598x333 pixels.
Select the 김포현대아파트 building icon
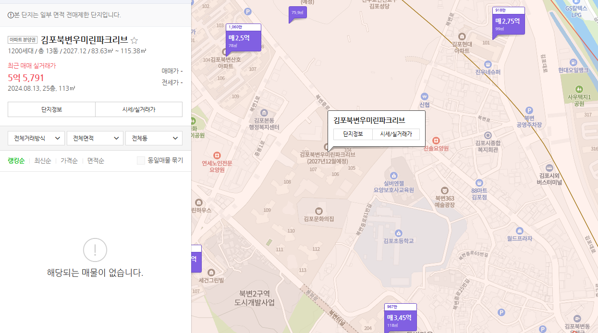click(x=462, y=36)
